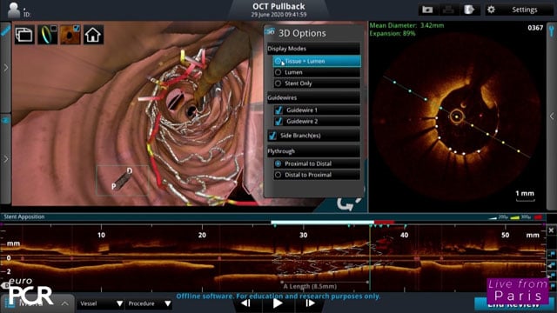The width and height of the screenshot is (557, 313).
Task: Expand the lower left side panel chevron
Action: click(6, 159)
